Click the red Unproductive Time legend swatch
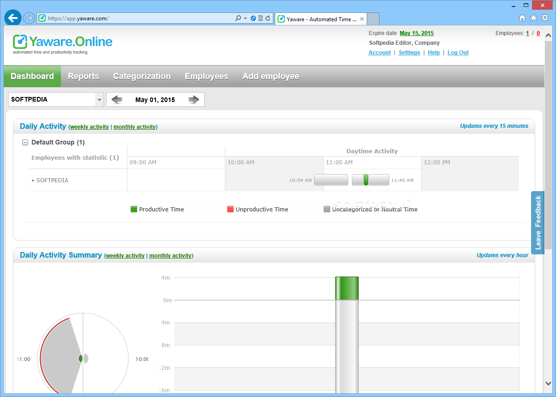Viewport: 556px width, 397px height. tap(230, 209)
